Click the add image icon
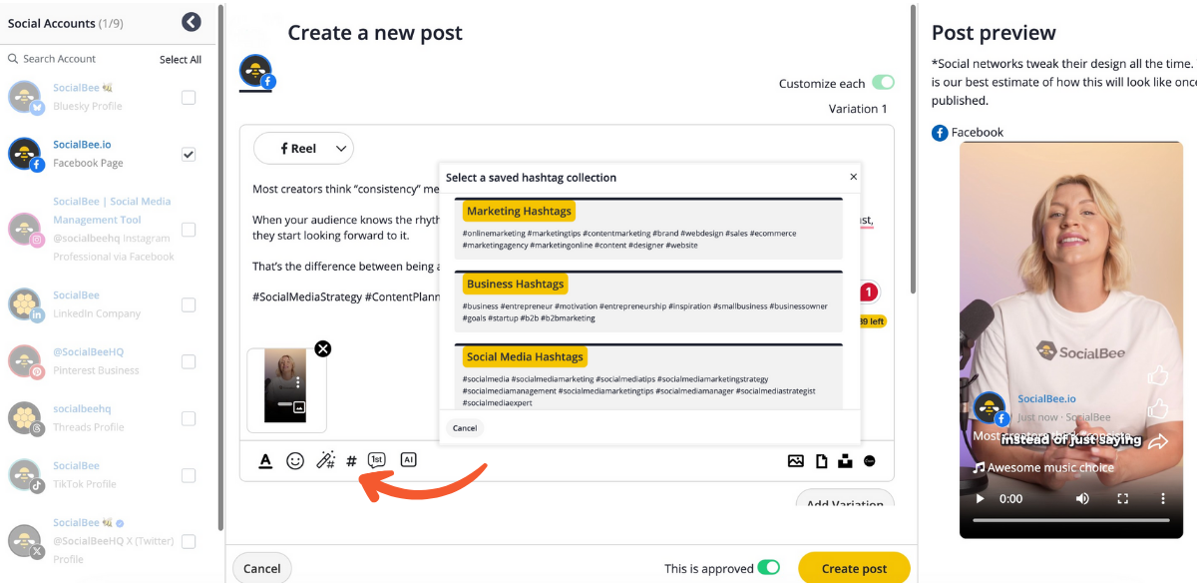The image size is (1197, 586). 795,461
